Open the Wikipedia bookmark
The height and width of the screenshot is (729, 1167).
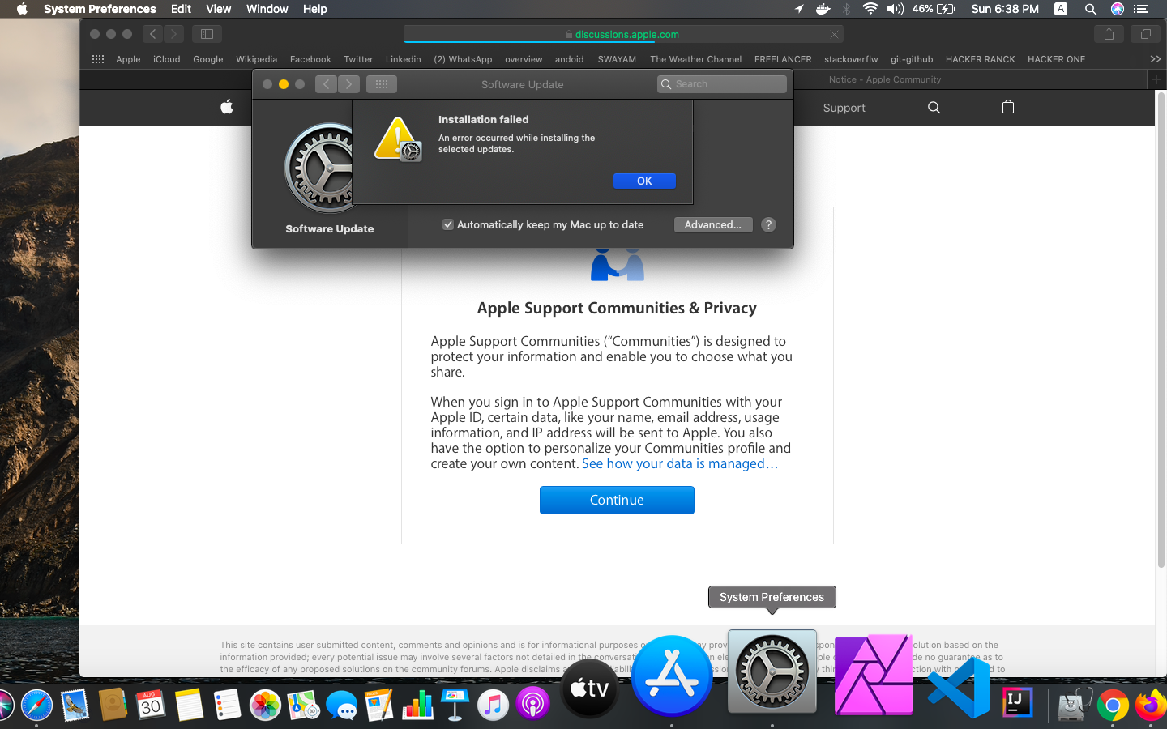(256, 59)
